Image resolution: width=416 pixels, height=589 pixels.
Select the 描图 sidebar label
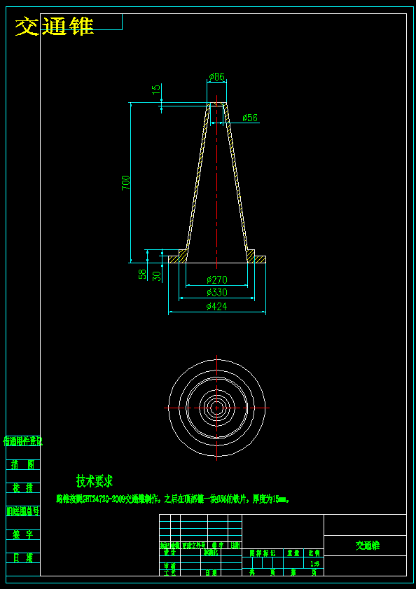tap(22, 465)
